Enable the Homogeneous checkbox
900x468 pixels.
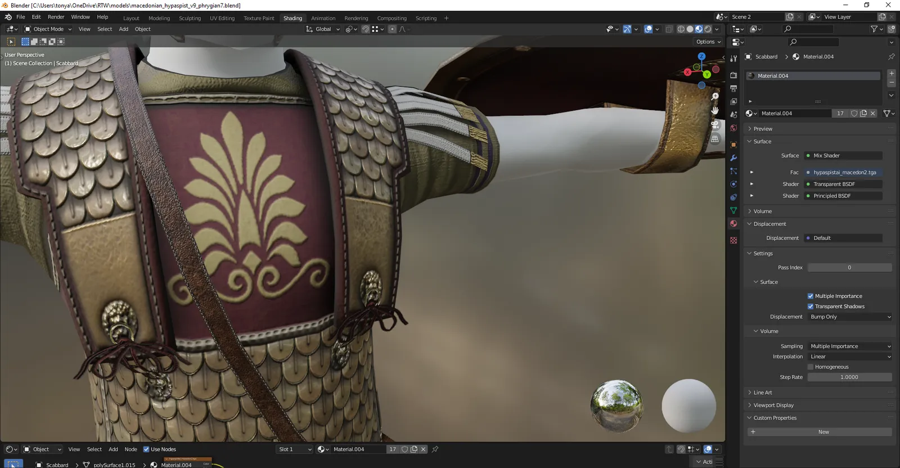pyautogui.click(x=811, y=367)
